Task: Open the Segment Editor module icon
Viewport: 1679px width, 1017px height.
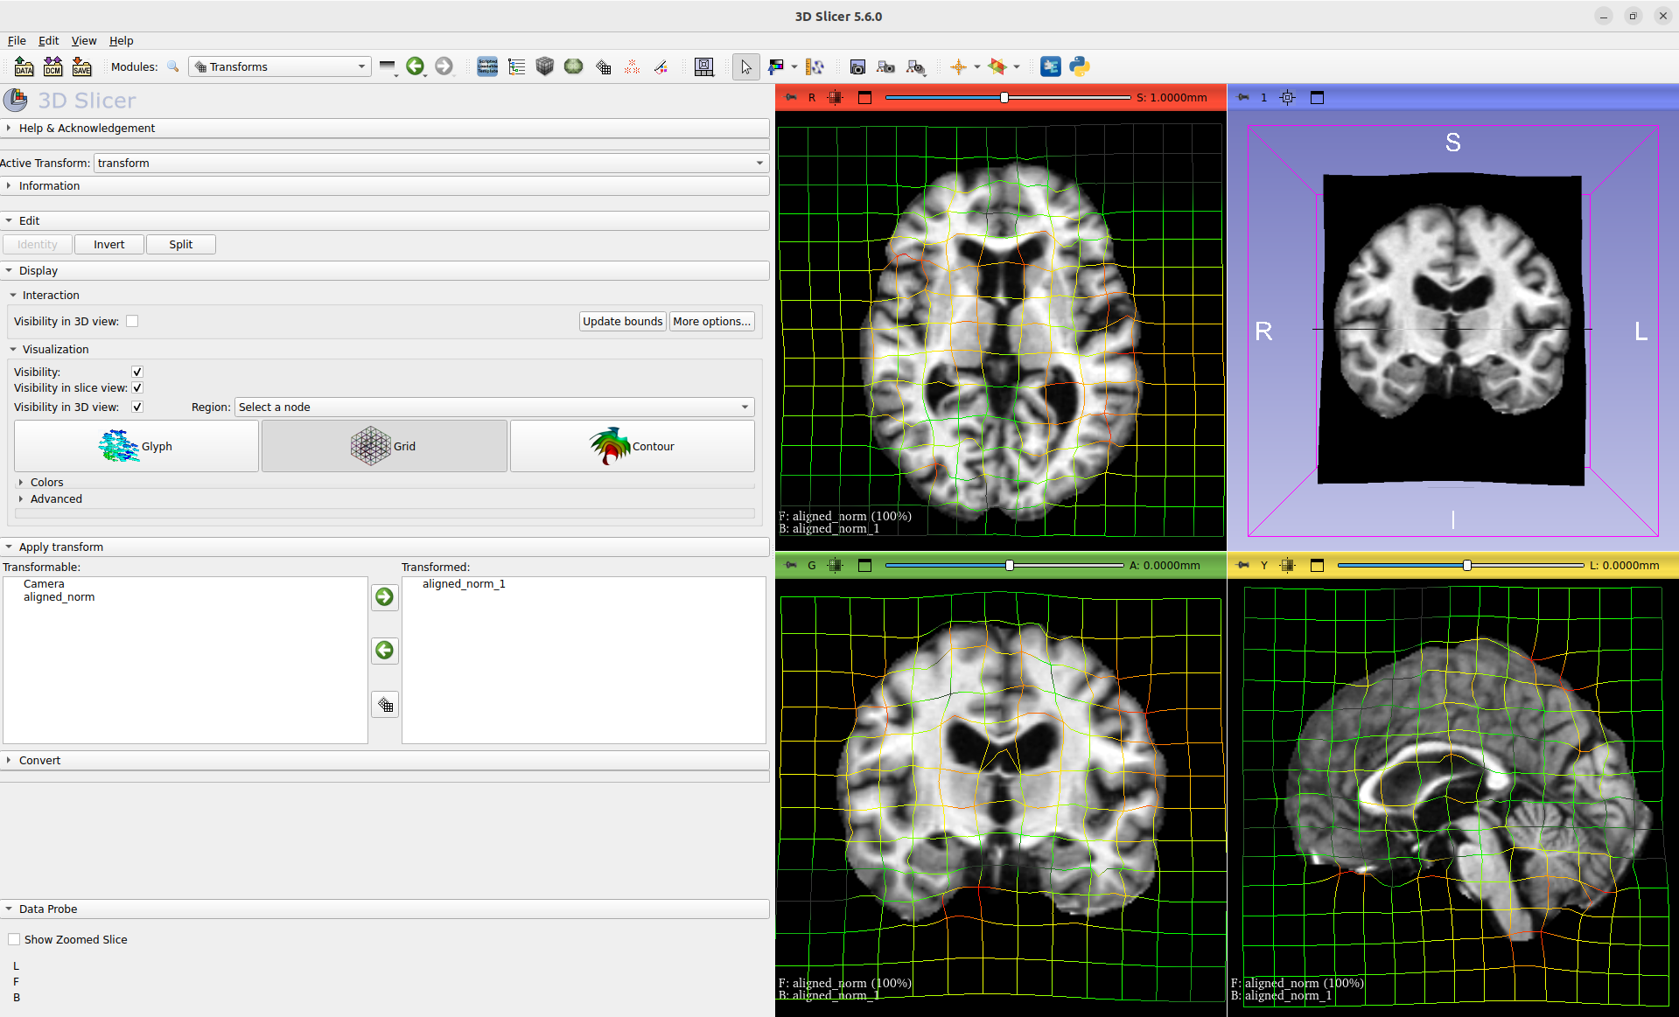Action: click(574, 66)
